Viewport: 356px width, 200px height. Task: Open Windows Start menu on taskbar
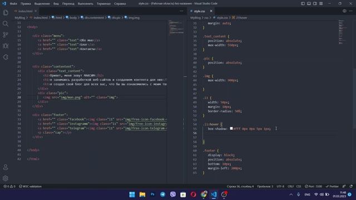[x=132, y=194]
